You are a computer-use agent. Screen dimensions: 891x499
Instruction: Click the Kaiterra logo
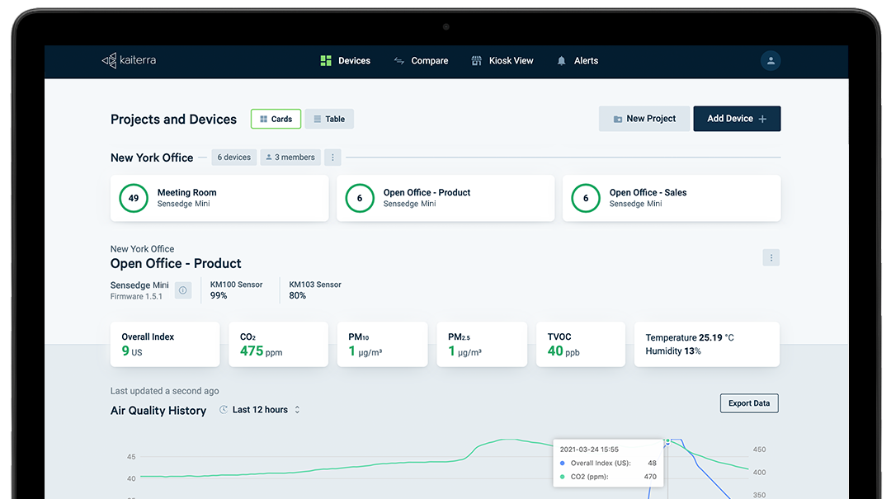(128, 60)
